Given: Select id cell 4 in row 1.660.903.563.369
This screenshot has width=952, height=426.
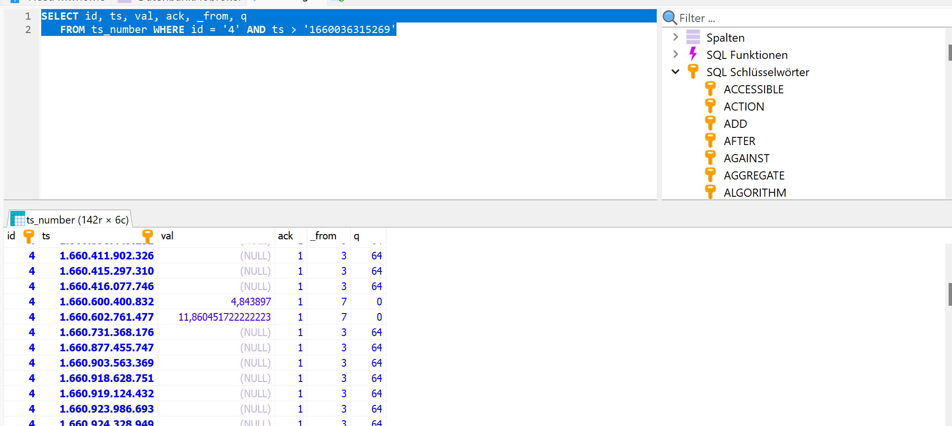Looking at the screenshot, I should coord(21,363).
